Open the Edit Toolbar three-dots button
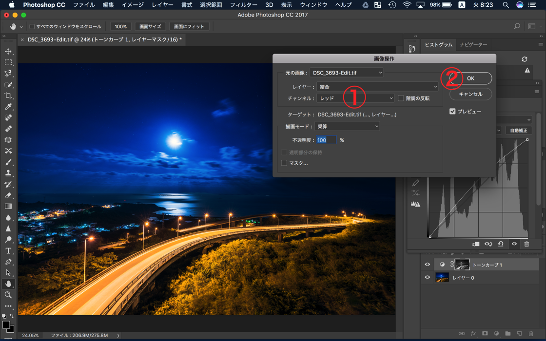Image resolution: width=546 pixels, height=341 pixels. tap(8, 306)
